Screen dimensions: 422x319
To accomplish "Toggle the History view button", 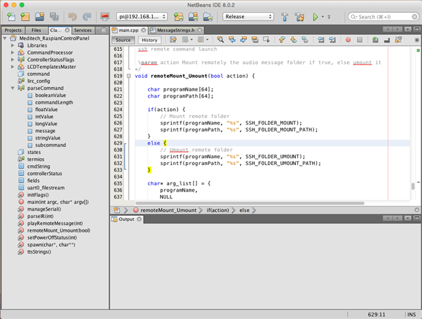I will tap(150, 40).
